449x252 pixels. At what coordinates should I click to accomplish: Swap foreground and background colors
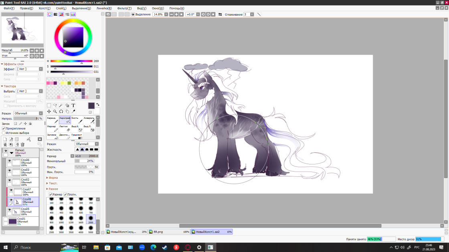98,104
